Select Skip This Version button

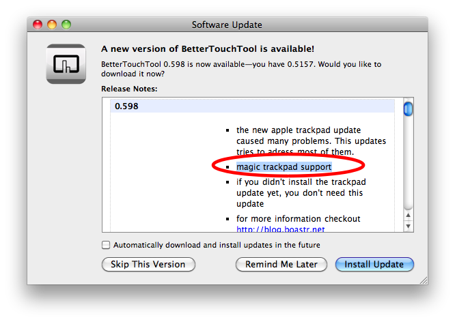pos(148,264)
